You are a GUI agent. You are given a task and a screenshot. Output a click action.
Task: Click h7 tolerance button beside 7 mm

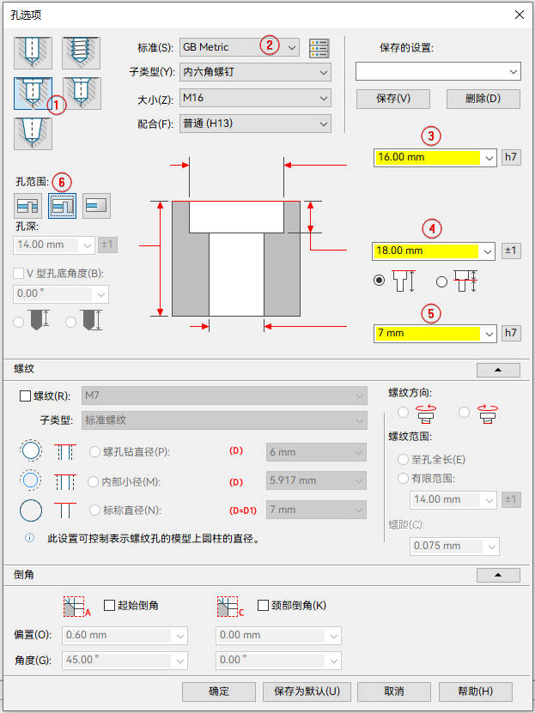[511, 333]
